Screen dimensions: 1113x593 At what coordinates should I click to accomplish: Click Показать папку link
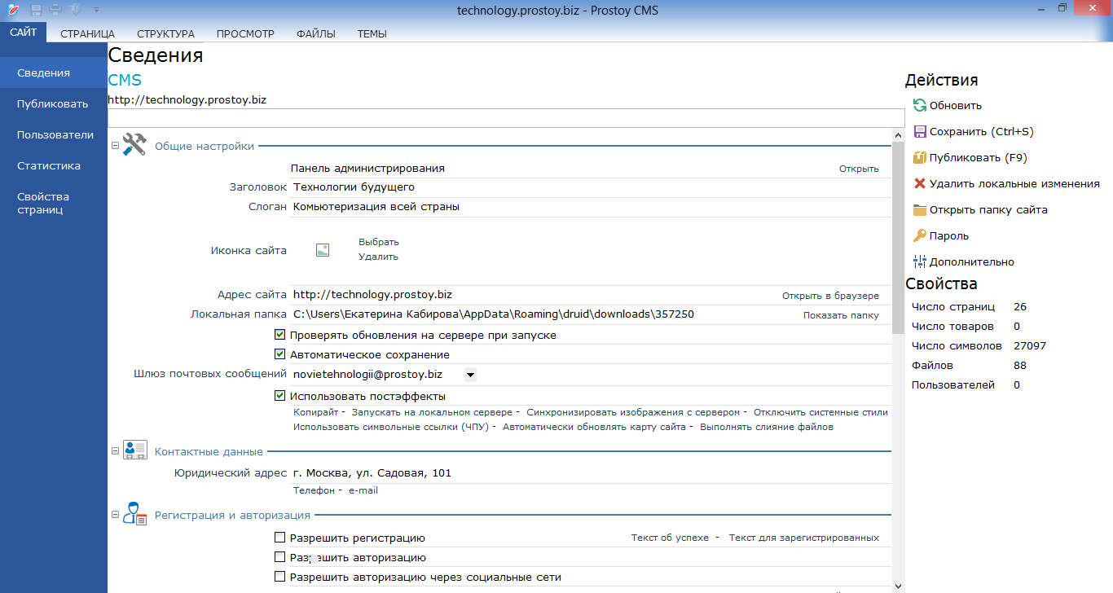pyautogui.click(x=841, y=315)
